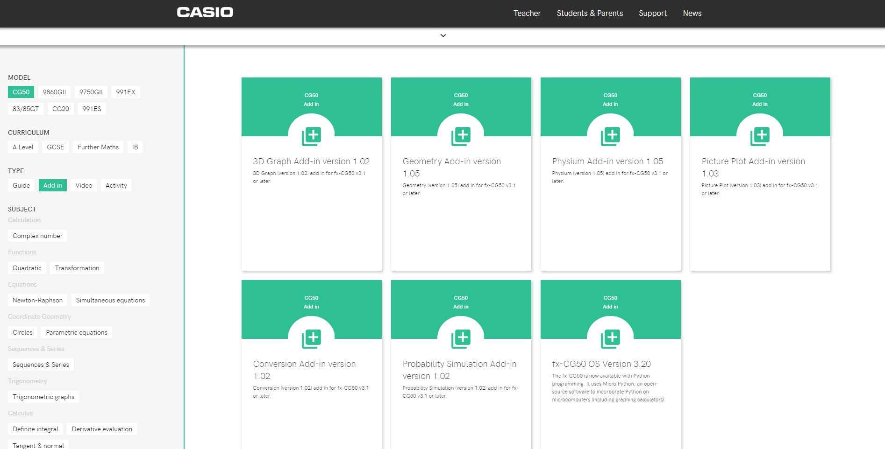Viewport: 885px width, 449px height.
Task: Select the 991ES model filter
Action: pyautogui.click(x=92, y=109)
